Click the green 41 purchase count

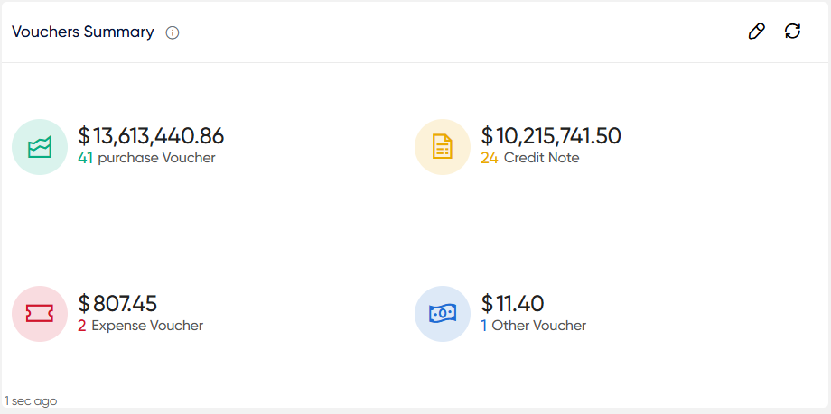[85, 158]
